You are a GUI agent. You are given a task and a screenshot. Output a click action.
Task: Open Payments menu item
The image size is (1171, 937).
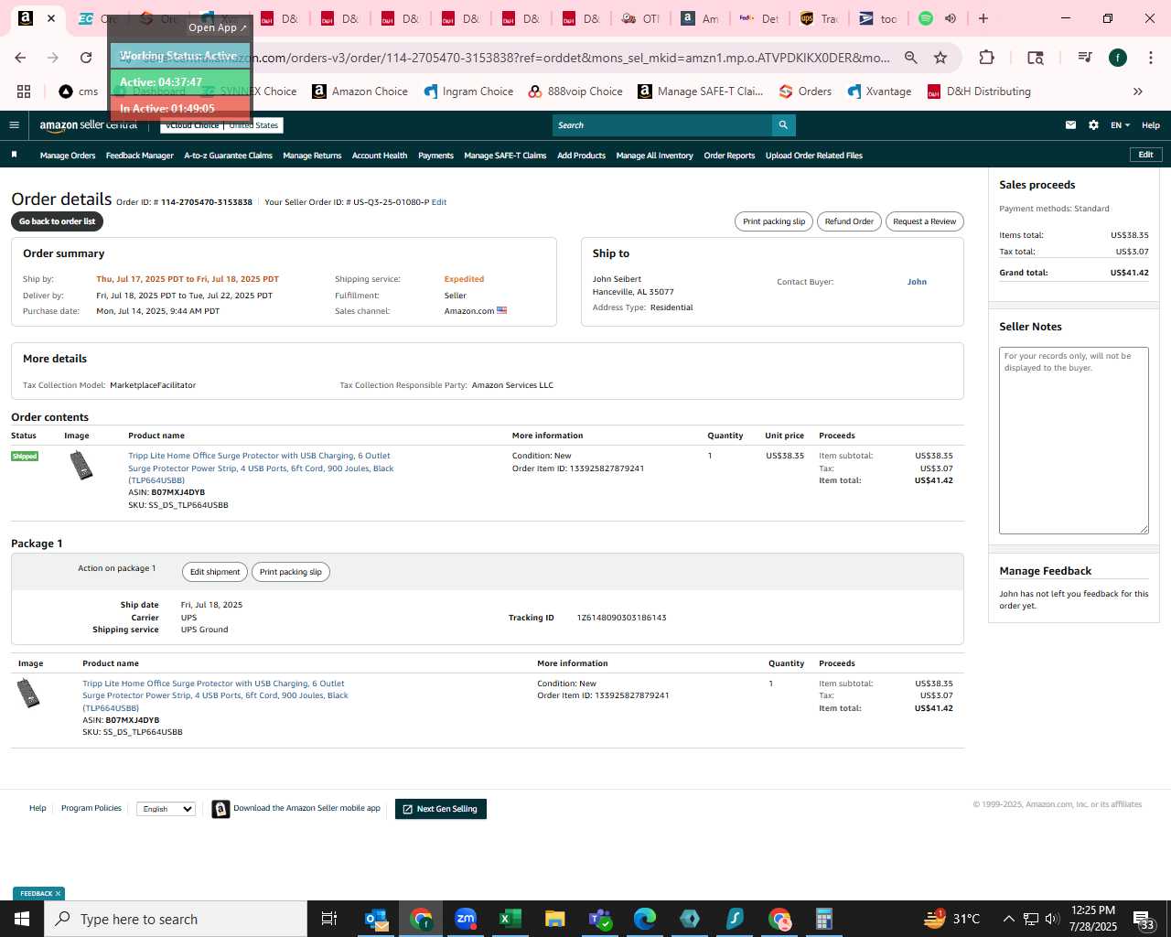click(435, 156)
